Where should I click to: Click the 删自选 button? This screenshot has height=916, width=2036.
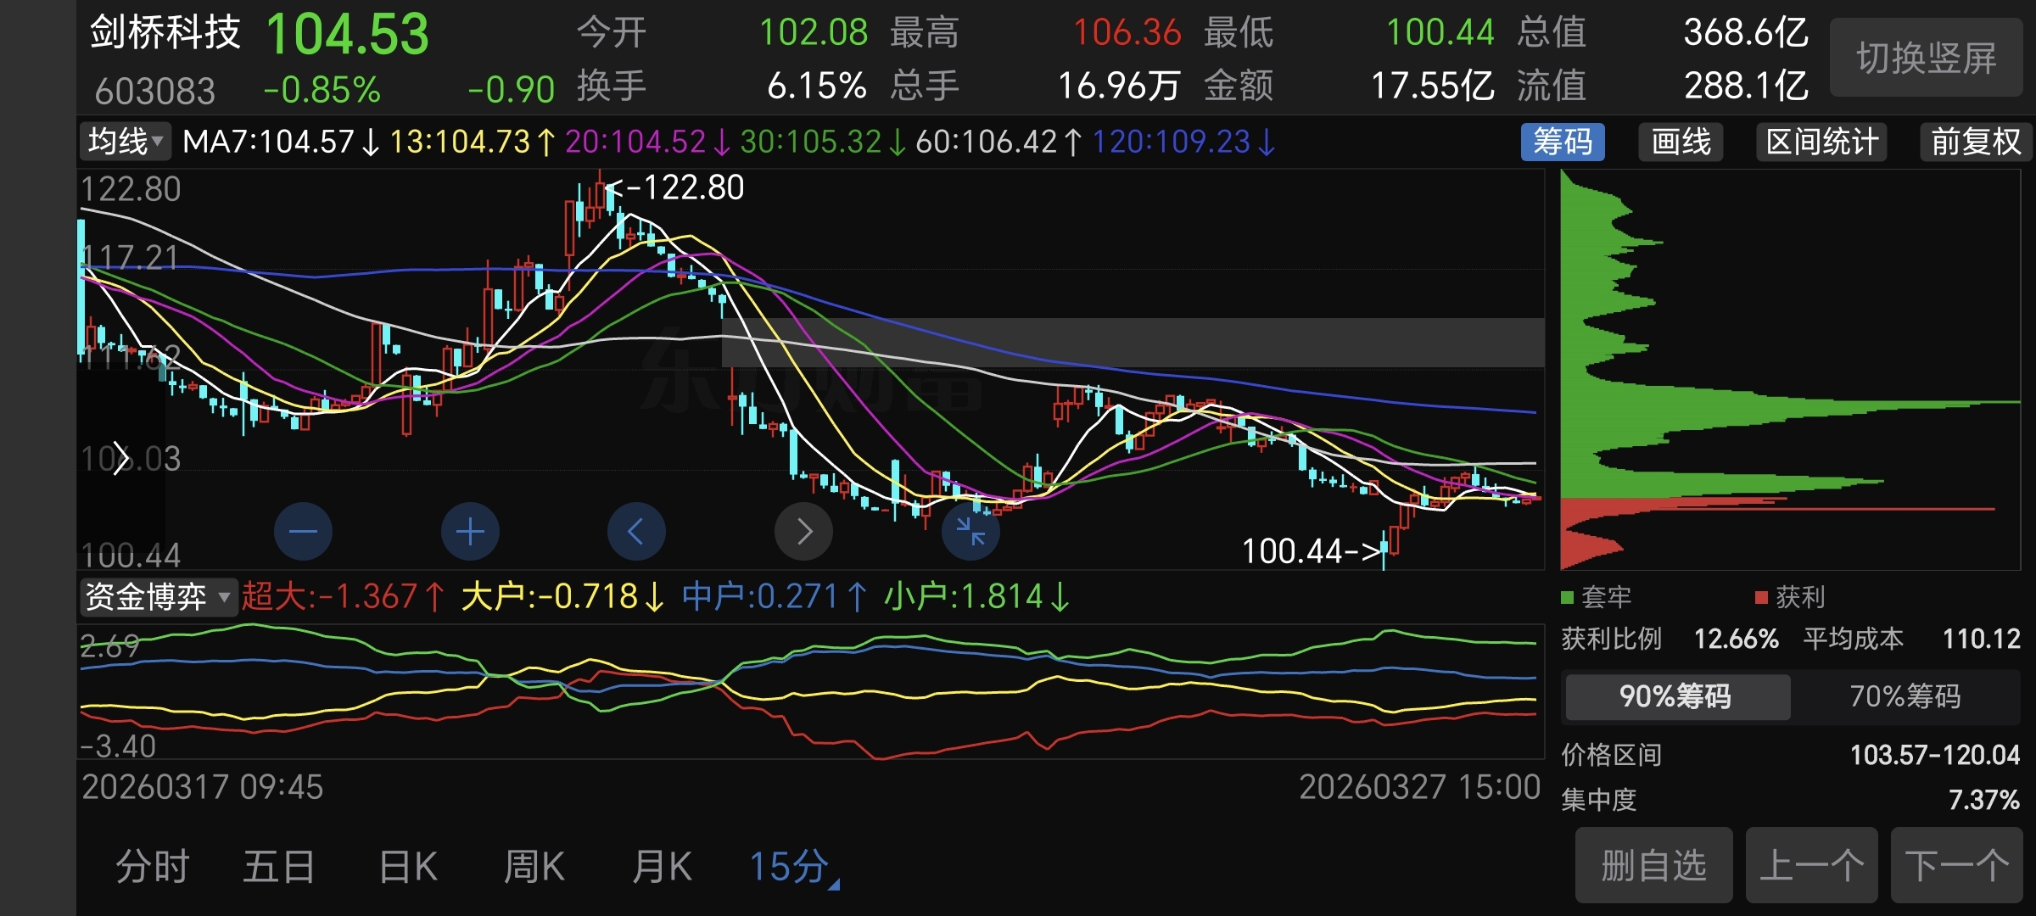1653,866
